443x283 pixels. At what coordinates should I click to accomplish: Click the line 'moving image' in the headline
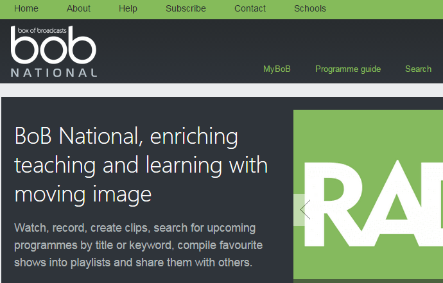pyautogui.click(x=83, y=193)
